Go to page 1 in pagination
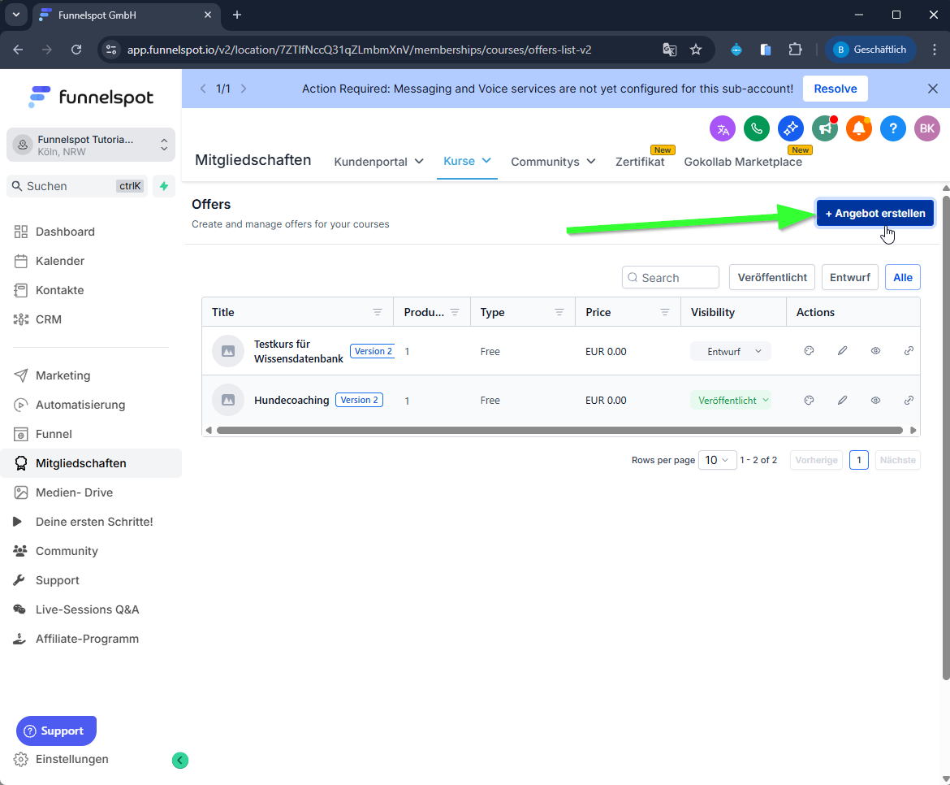The height and width of the screenshot is (785, 950). click(858, 460)
